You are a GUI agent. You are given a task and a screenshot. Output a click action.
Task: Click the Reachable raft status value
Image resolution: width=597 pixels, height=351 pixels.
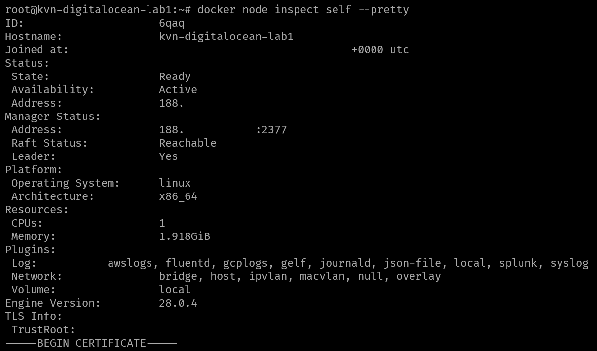tap(187, 143)
